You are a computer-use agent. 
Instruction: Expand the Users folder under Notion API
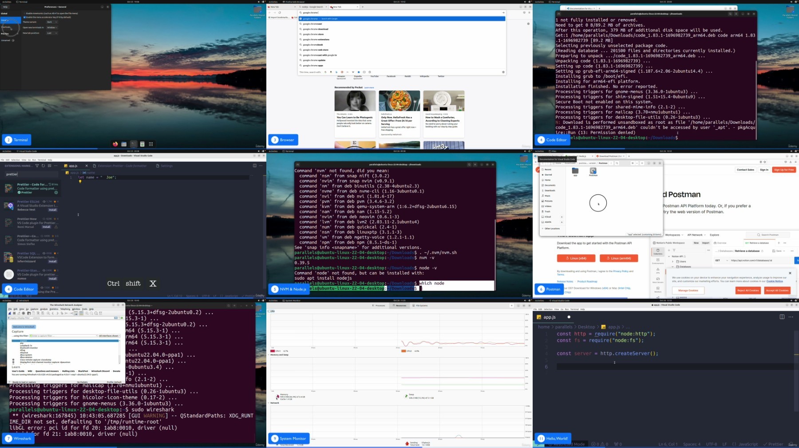coord(673,261)
